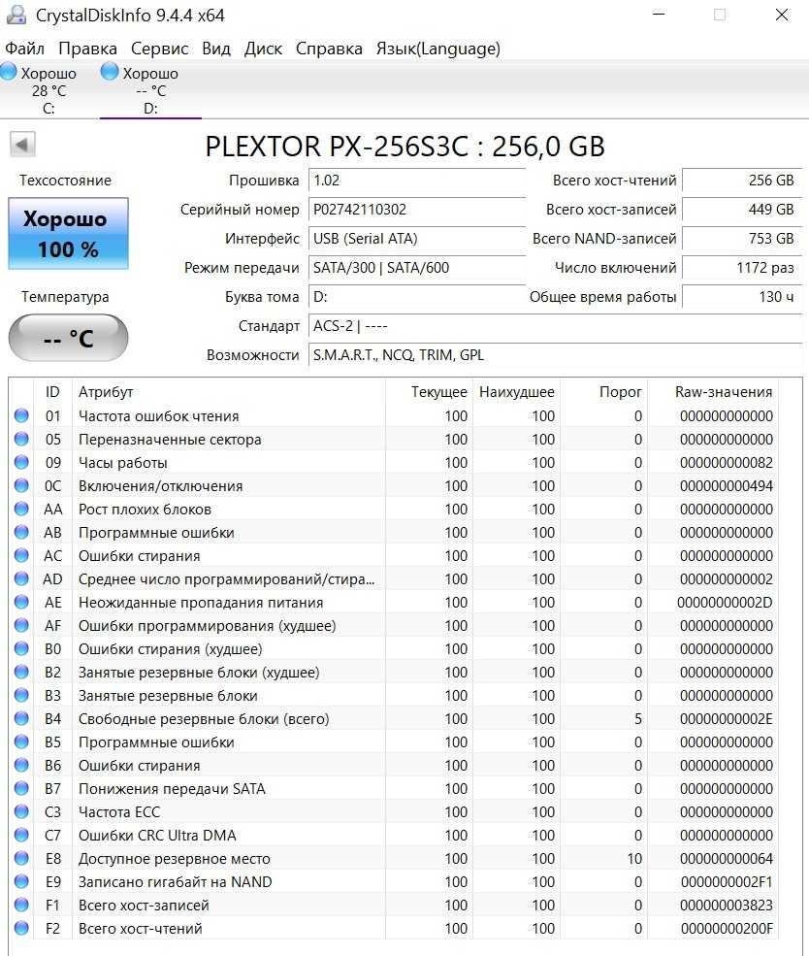
Task: Select the Ошибки стирания (худшее) row
Action: pyautogui.click(x=394, y=648)
